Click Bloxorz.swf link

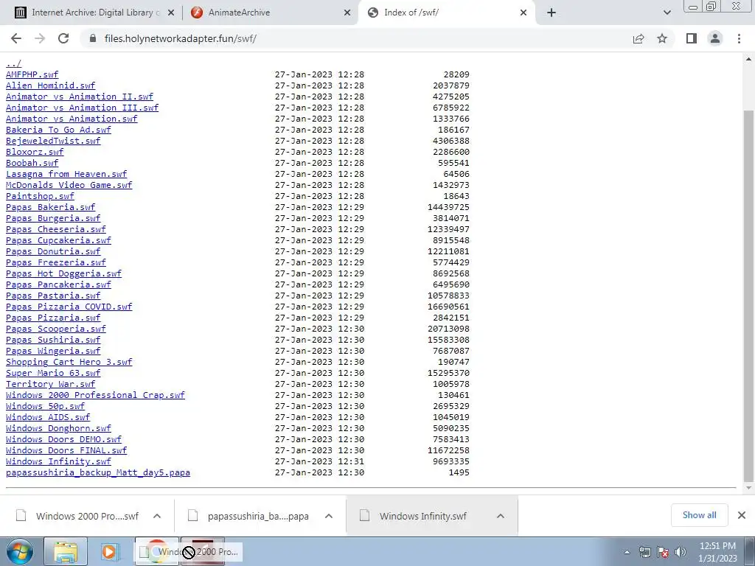[x=35, y=152]
